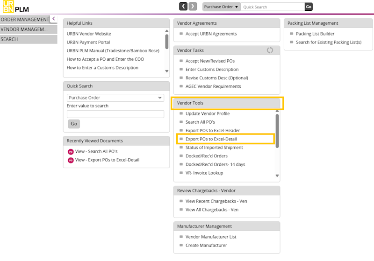Go back with the left arrow button
This screenshot has width=374, height=261.
pos(183,7)
